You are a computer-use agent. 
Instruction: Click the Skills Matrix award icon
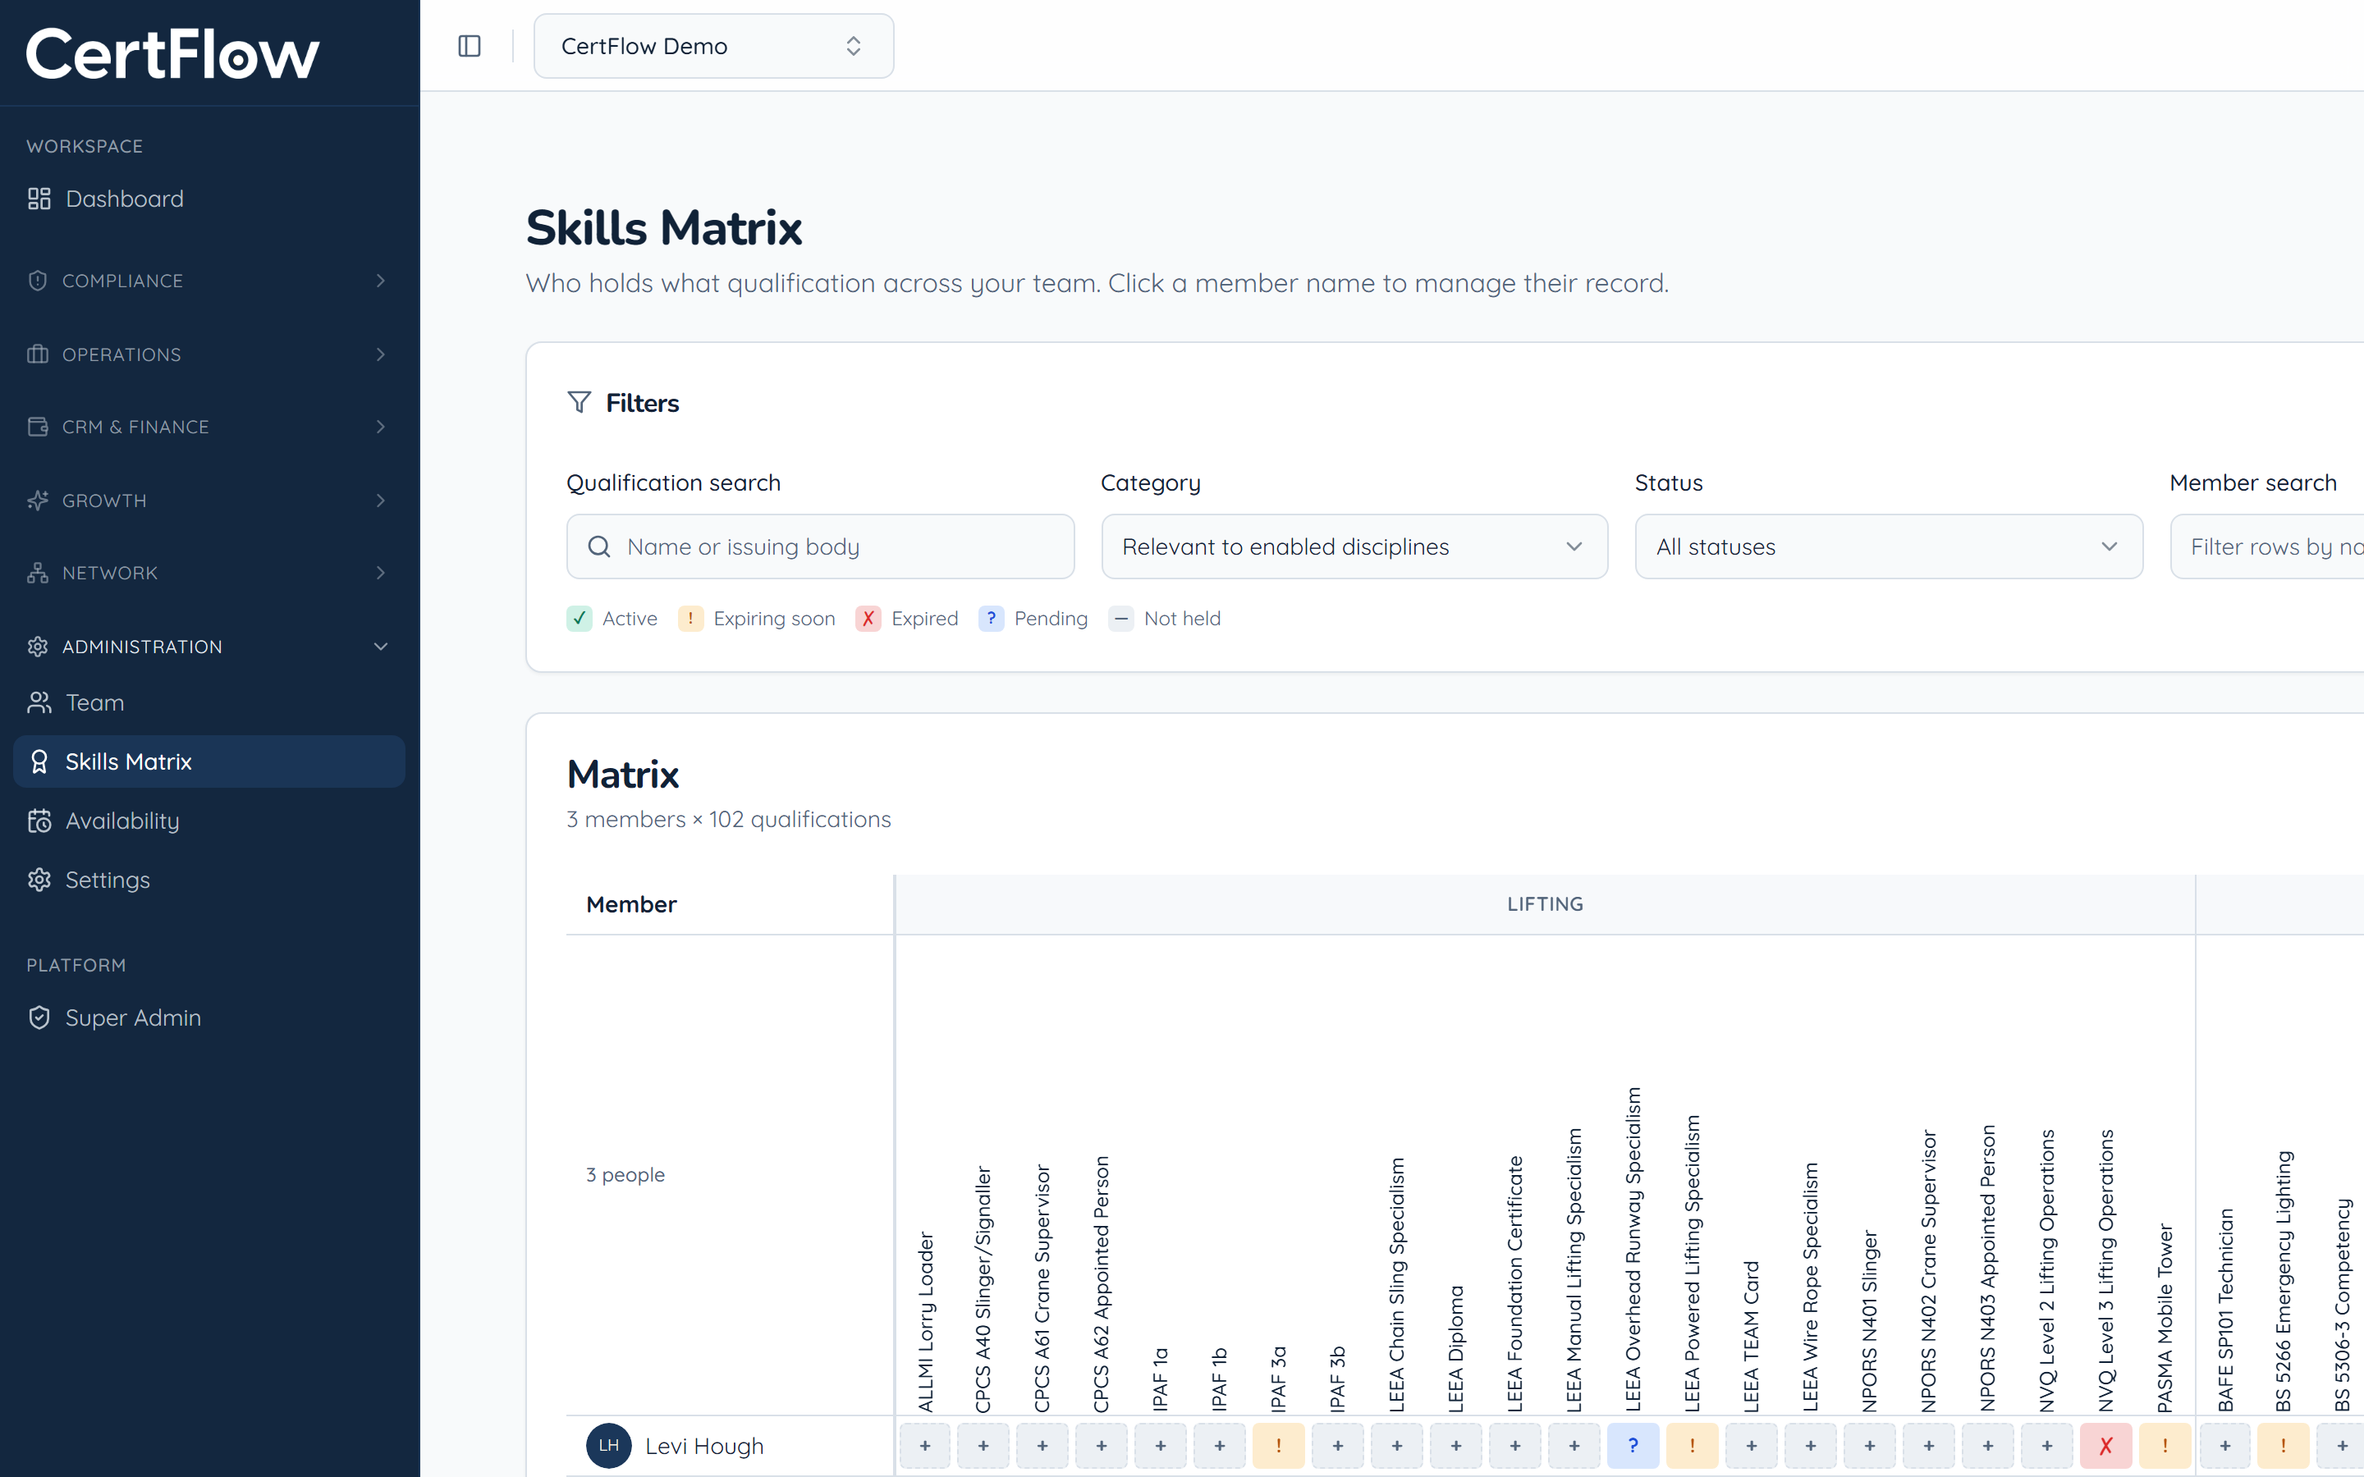[39, 762]
